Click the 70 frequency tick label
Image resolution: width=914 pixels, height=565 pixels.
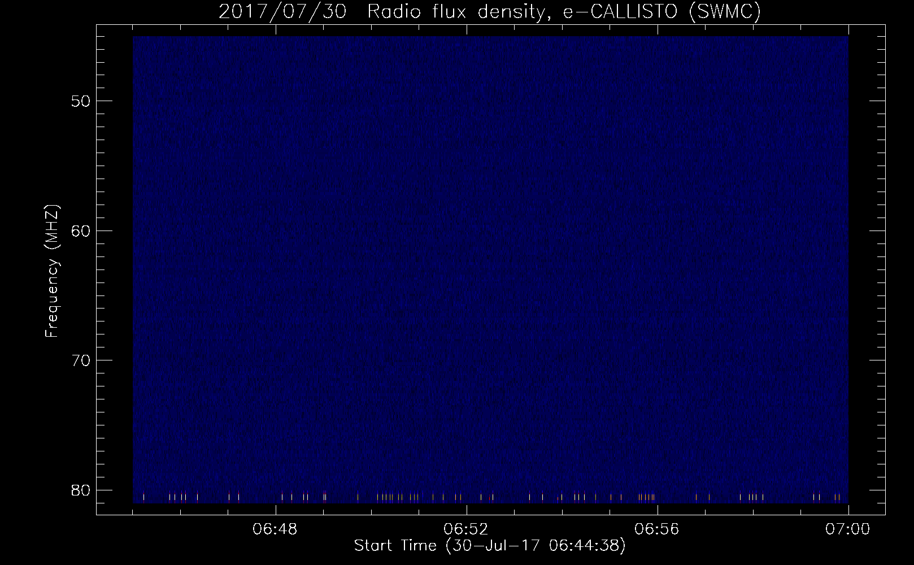point(81,360)
